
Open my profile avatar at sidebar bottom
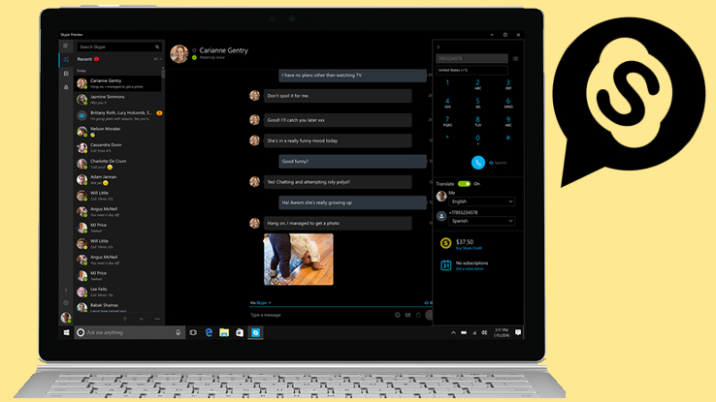click(66, 317)
